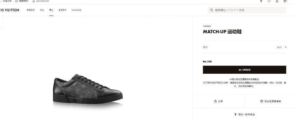295x121 pixels.
Task: Click the pin icon by 寻找一家专卖店
Action: pos(235,114)
